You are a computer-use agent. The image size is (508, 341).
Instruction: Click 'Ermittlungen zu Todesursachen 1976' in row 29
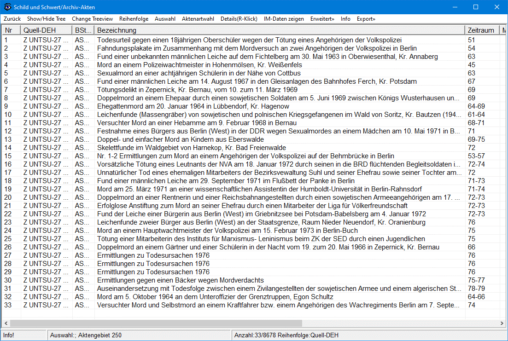[153, 272]
